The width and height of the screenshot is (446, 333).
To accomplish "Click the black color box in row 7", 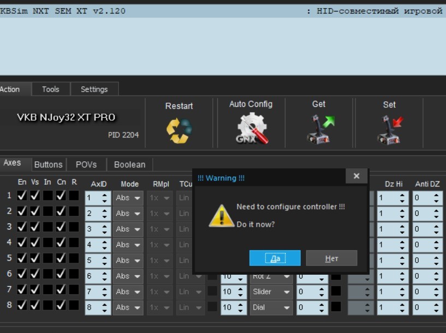I will (336, 290).
